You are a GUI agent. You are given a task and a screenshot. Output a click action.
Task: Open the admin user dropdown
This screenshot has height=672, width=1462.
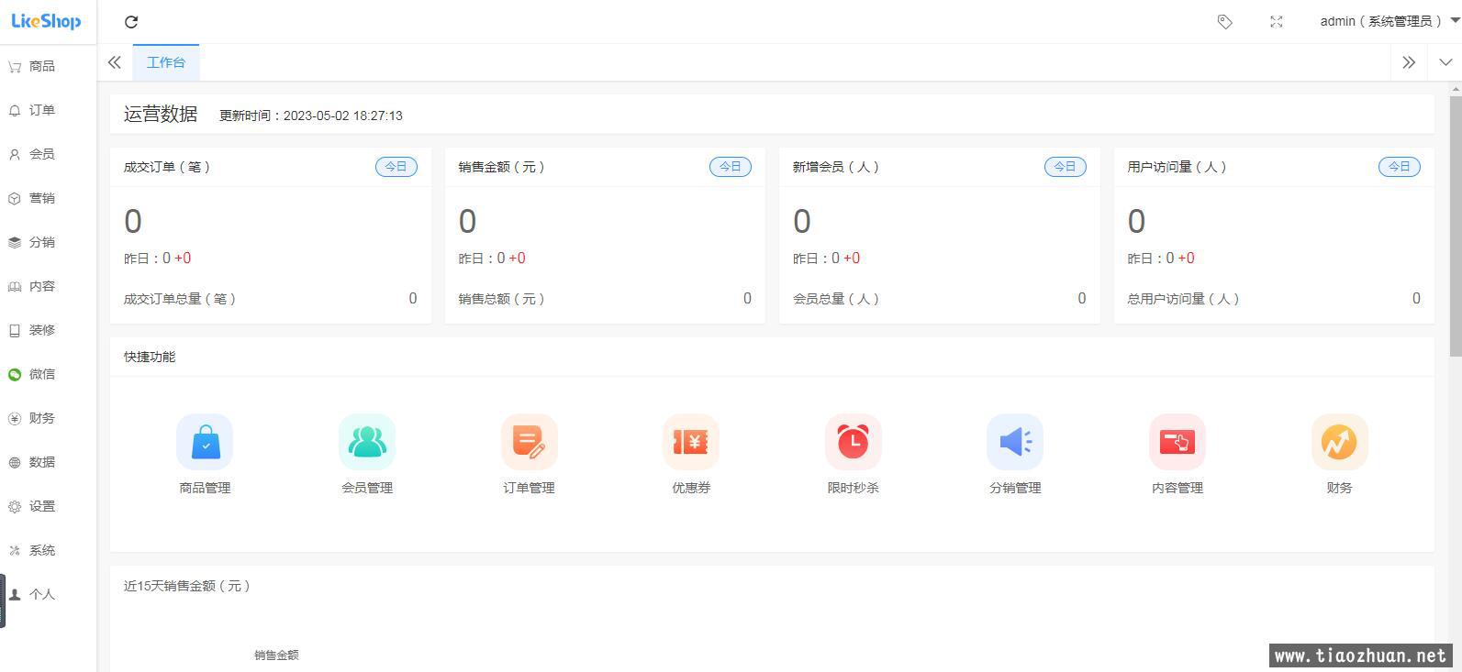1389,21
